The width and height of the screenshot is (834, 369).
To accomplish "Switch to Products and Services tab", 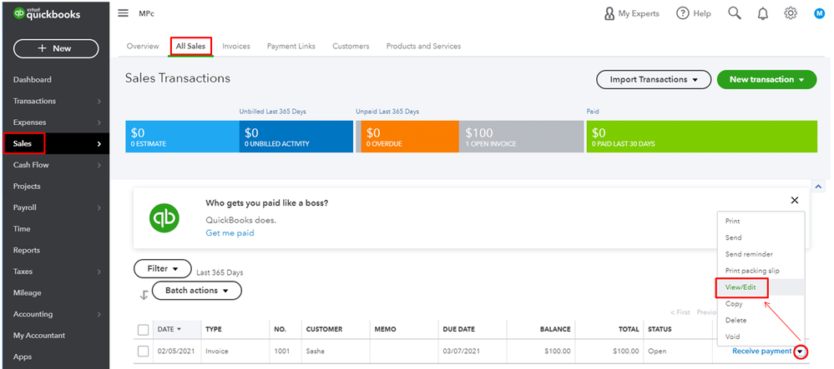I will pyautogui.click(x=423, y=46).
